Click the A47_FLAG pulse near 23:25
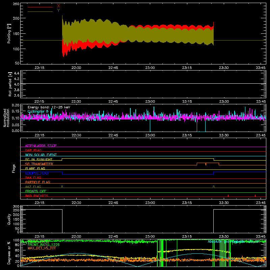Viewport: 270px width, 270px height. (214, 187)
